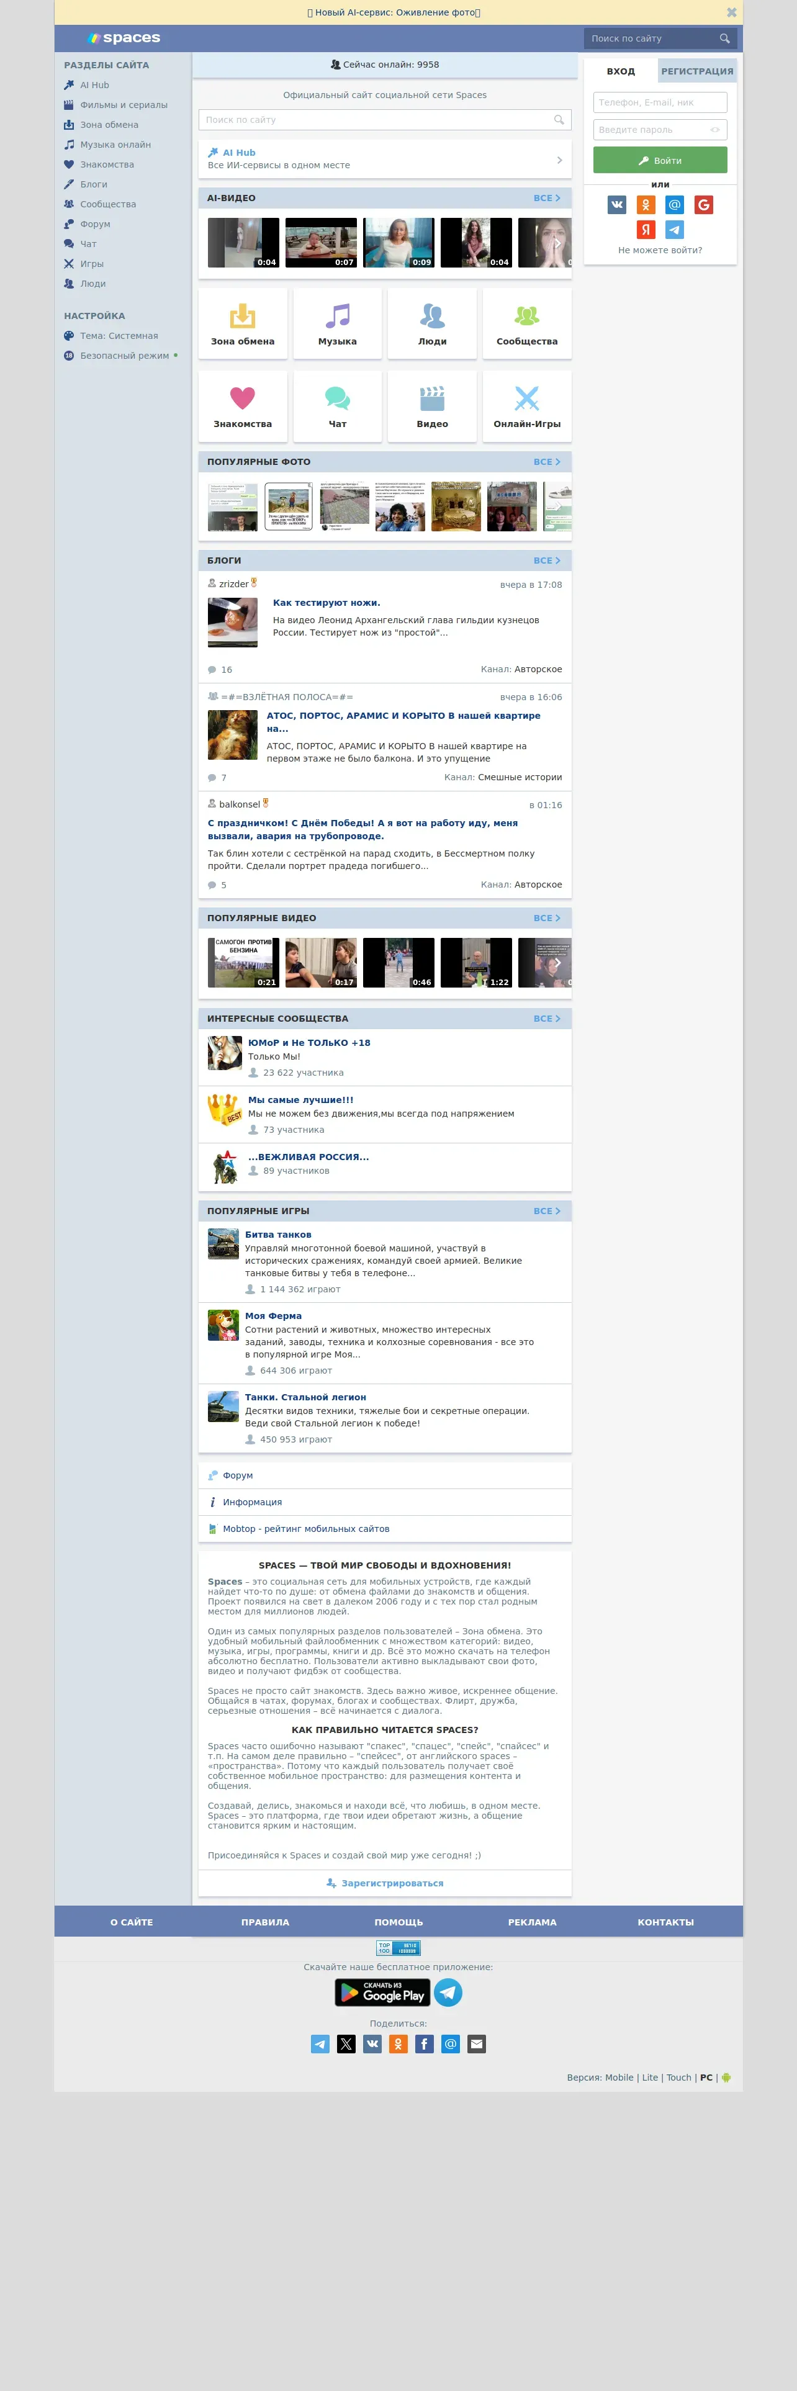Open Правила in the footer menu
This screenshot has height=2391, width=797.
pos(266,1921)
